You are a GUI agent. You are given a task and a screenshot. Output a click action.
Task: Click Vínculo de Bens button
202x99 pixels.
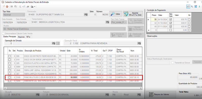(x=118, y=35)
